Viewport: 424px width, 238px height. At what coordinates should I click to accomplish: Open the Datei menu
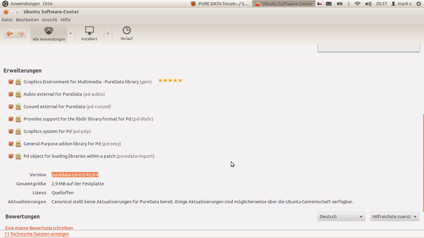(x=7, y=20)
